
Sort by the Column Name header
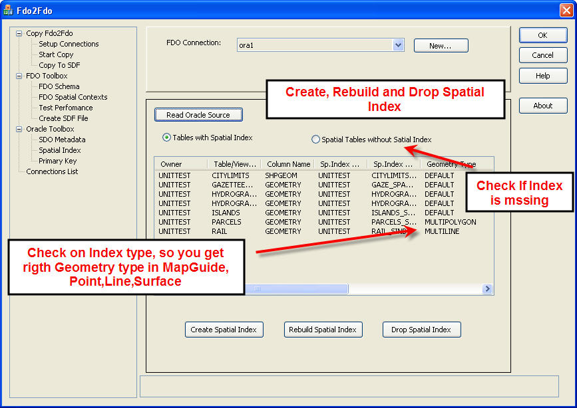(288, 164)
